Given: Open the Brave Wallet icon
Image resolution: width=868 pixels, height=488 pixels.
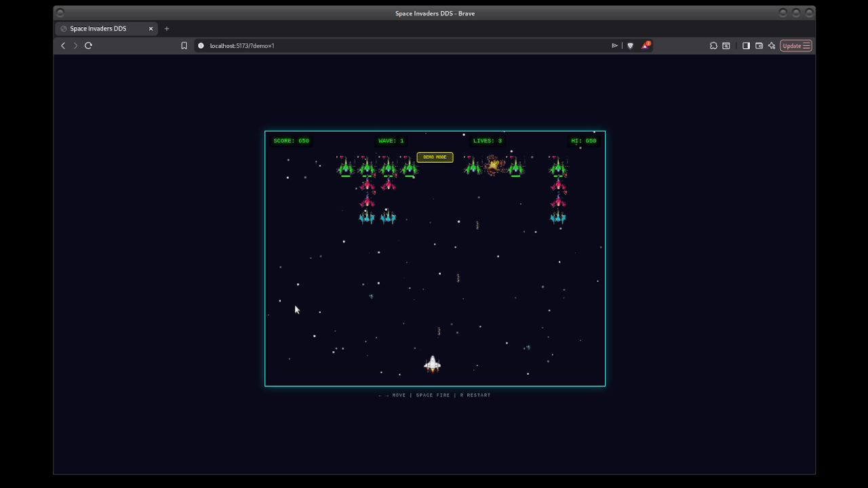Looking at the screenshot, I should [x=758, y=45].
